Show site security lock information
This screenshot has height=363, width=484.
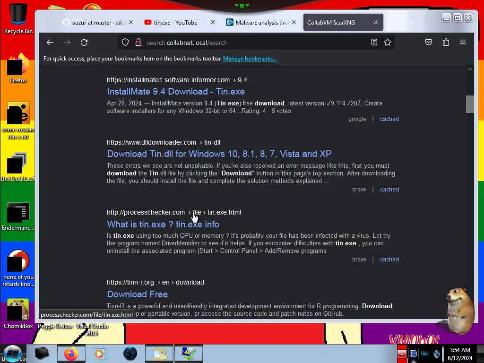coord(138,42)
